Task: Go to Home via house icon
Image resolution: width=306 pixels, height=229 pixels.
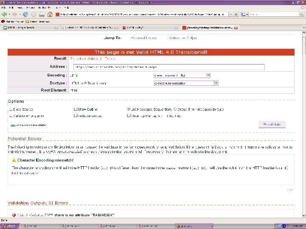Action: 50,14
